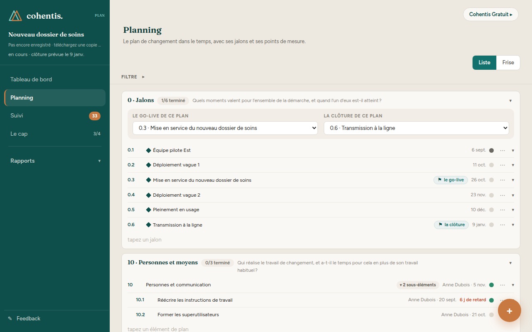Switch to Liste view
Image resolution: width=532 pixels, height=332 pixels.
[484, 63]
